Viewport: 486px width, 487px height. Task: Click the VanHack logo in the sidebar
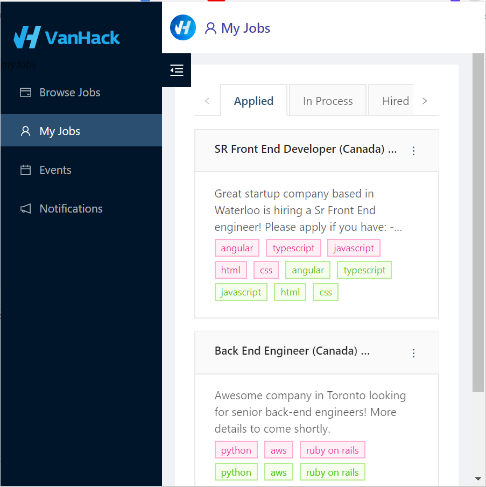66,37
